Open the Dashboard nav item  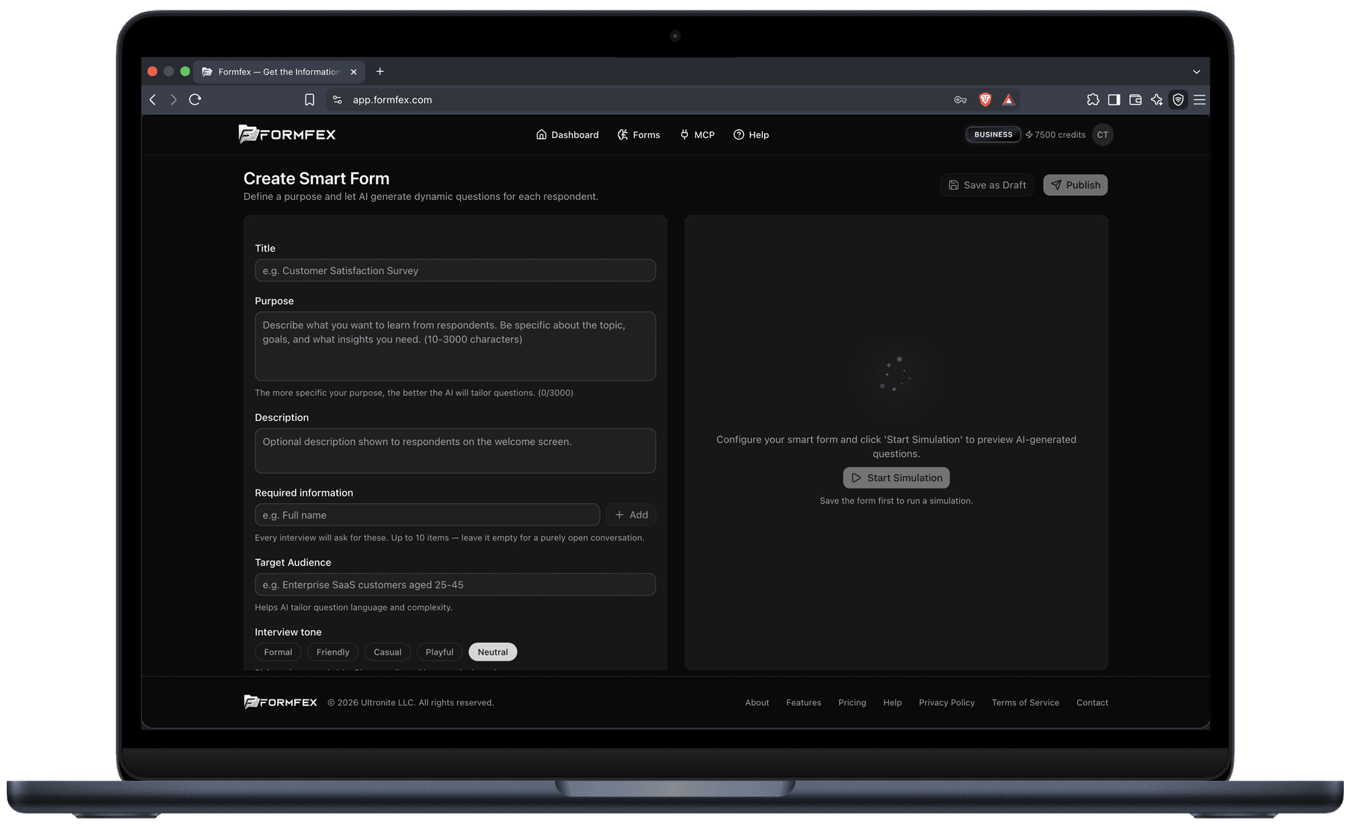pos(568,135)
